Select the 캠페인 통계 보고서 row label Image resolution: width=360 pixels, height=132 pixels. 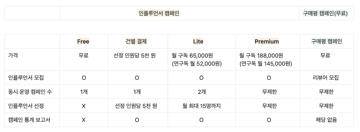click(x=32, y=120)
